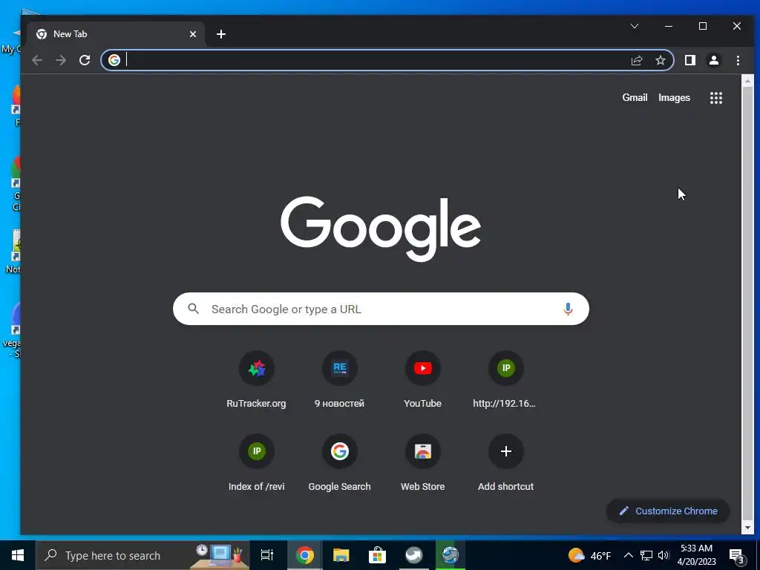Reload the page with the refresh icon
This screenshot has width=760, height=570.
85,60
